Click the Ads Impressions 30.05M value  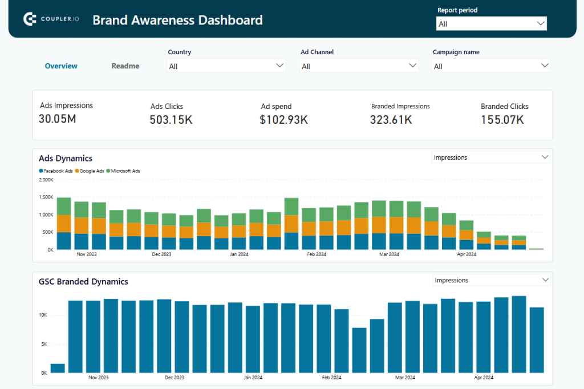pos(58,119)
